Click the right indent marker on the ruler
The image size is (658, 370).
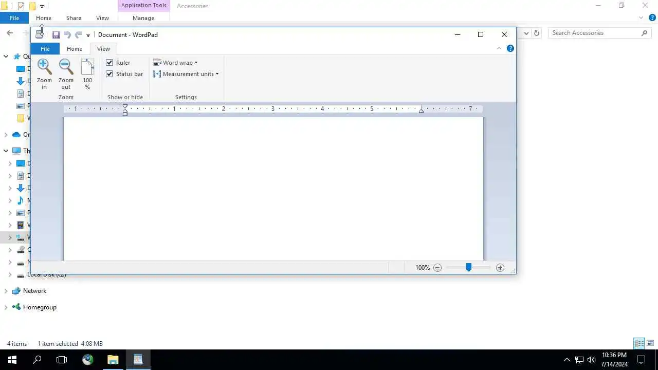(x=421, y=110)
